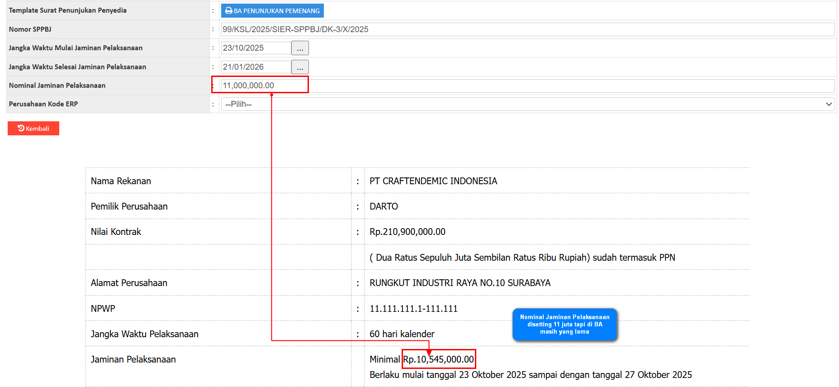Viewport: 839px width, 387px height.
Task: Click the end date field showing 21/01/2026
Action: tap(256, 67)
